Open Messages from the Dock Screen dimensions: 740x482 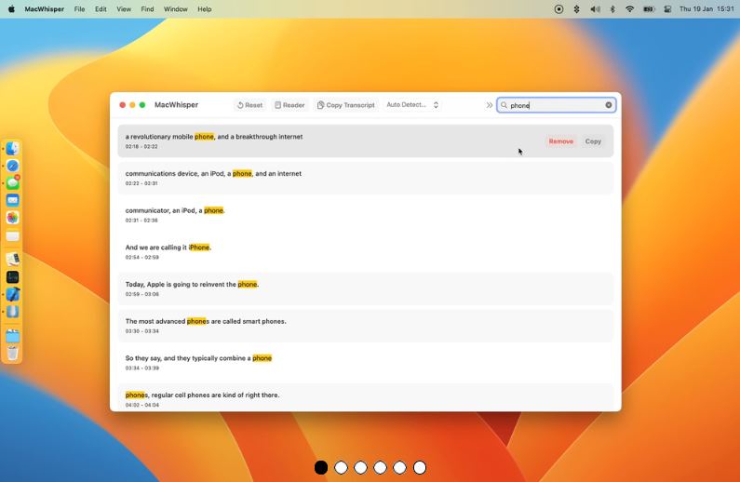(12, 183)
